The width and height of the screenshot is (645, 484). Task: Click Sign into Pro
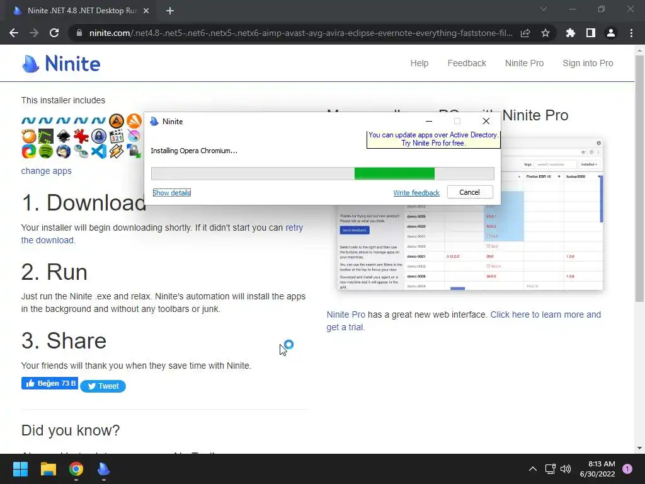[x=588, y=64]
